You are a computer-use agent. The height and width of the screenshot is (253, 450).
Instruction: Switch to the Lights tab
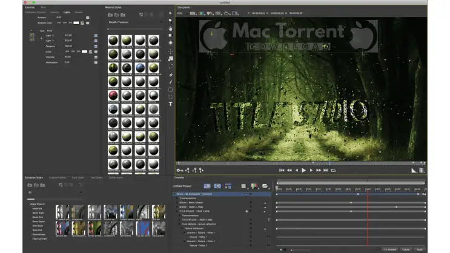67,12
